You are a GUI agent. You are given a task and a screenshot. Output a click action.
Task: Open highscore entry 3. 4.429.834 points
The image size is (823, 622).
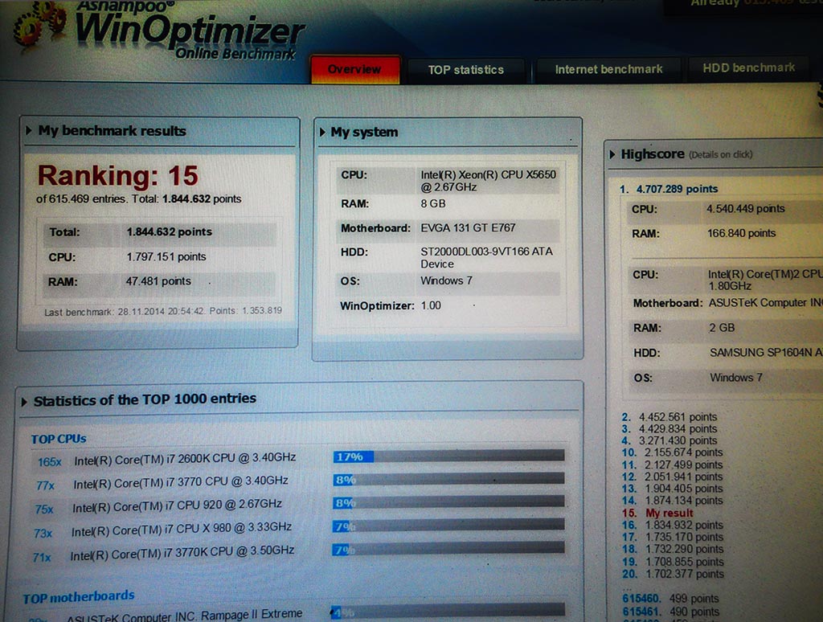point(669,429)
